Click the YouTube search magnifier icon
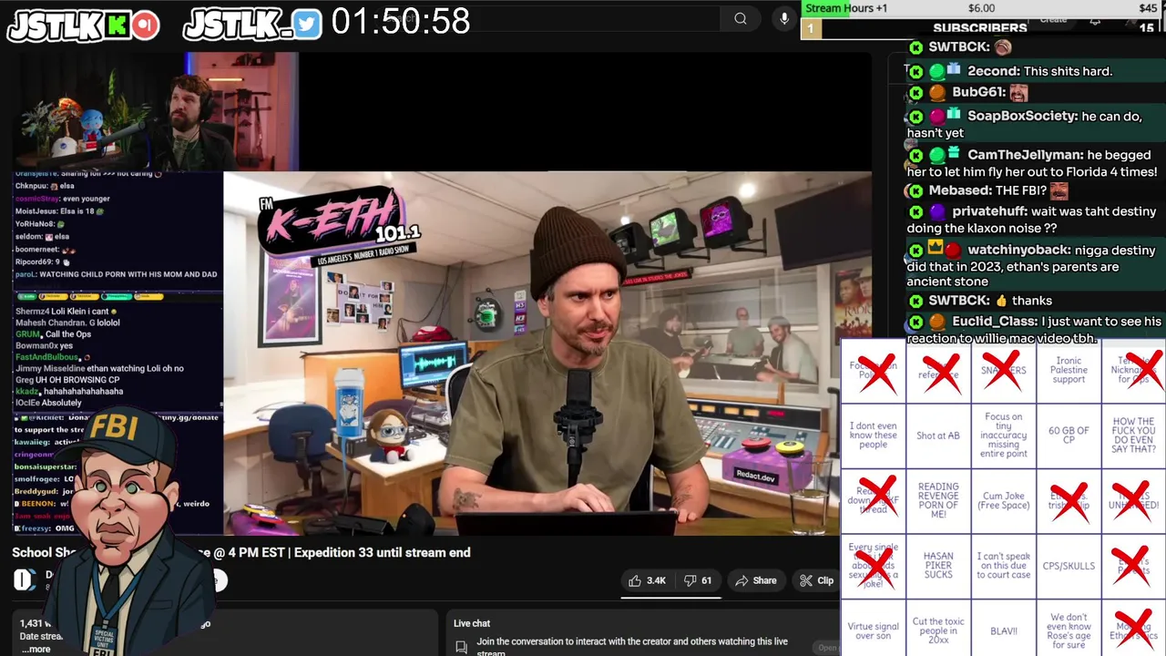 [741, 18]
